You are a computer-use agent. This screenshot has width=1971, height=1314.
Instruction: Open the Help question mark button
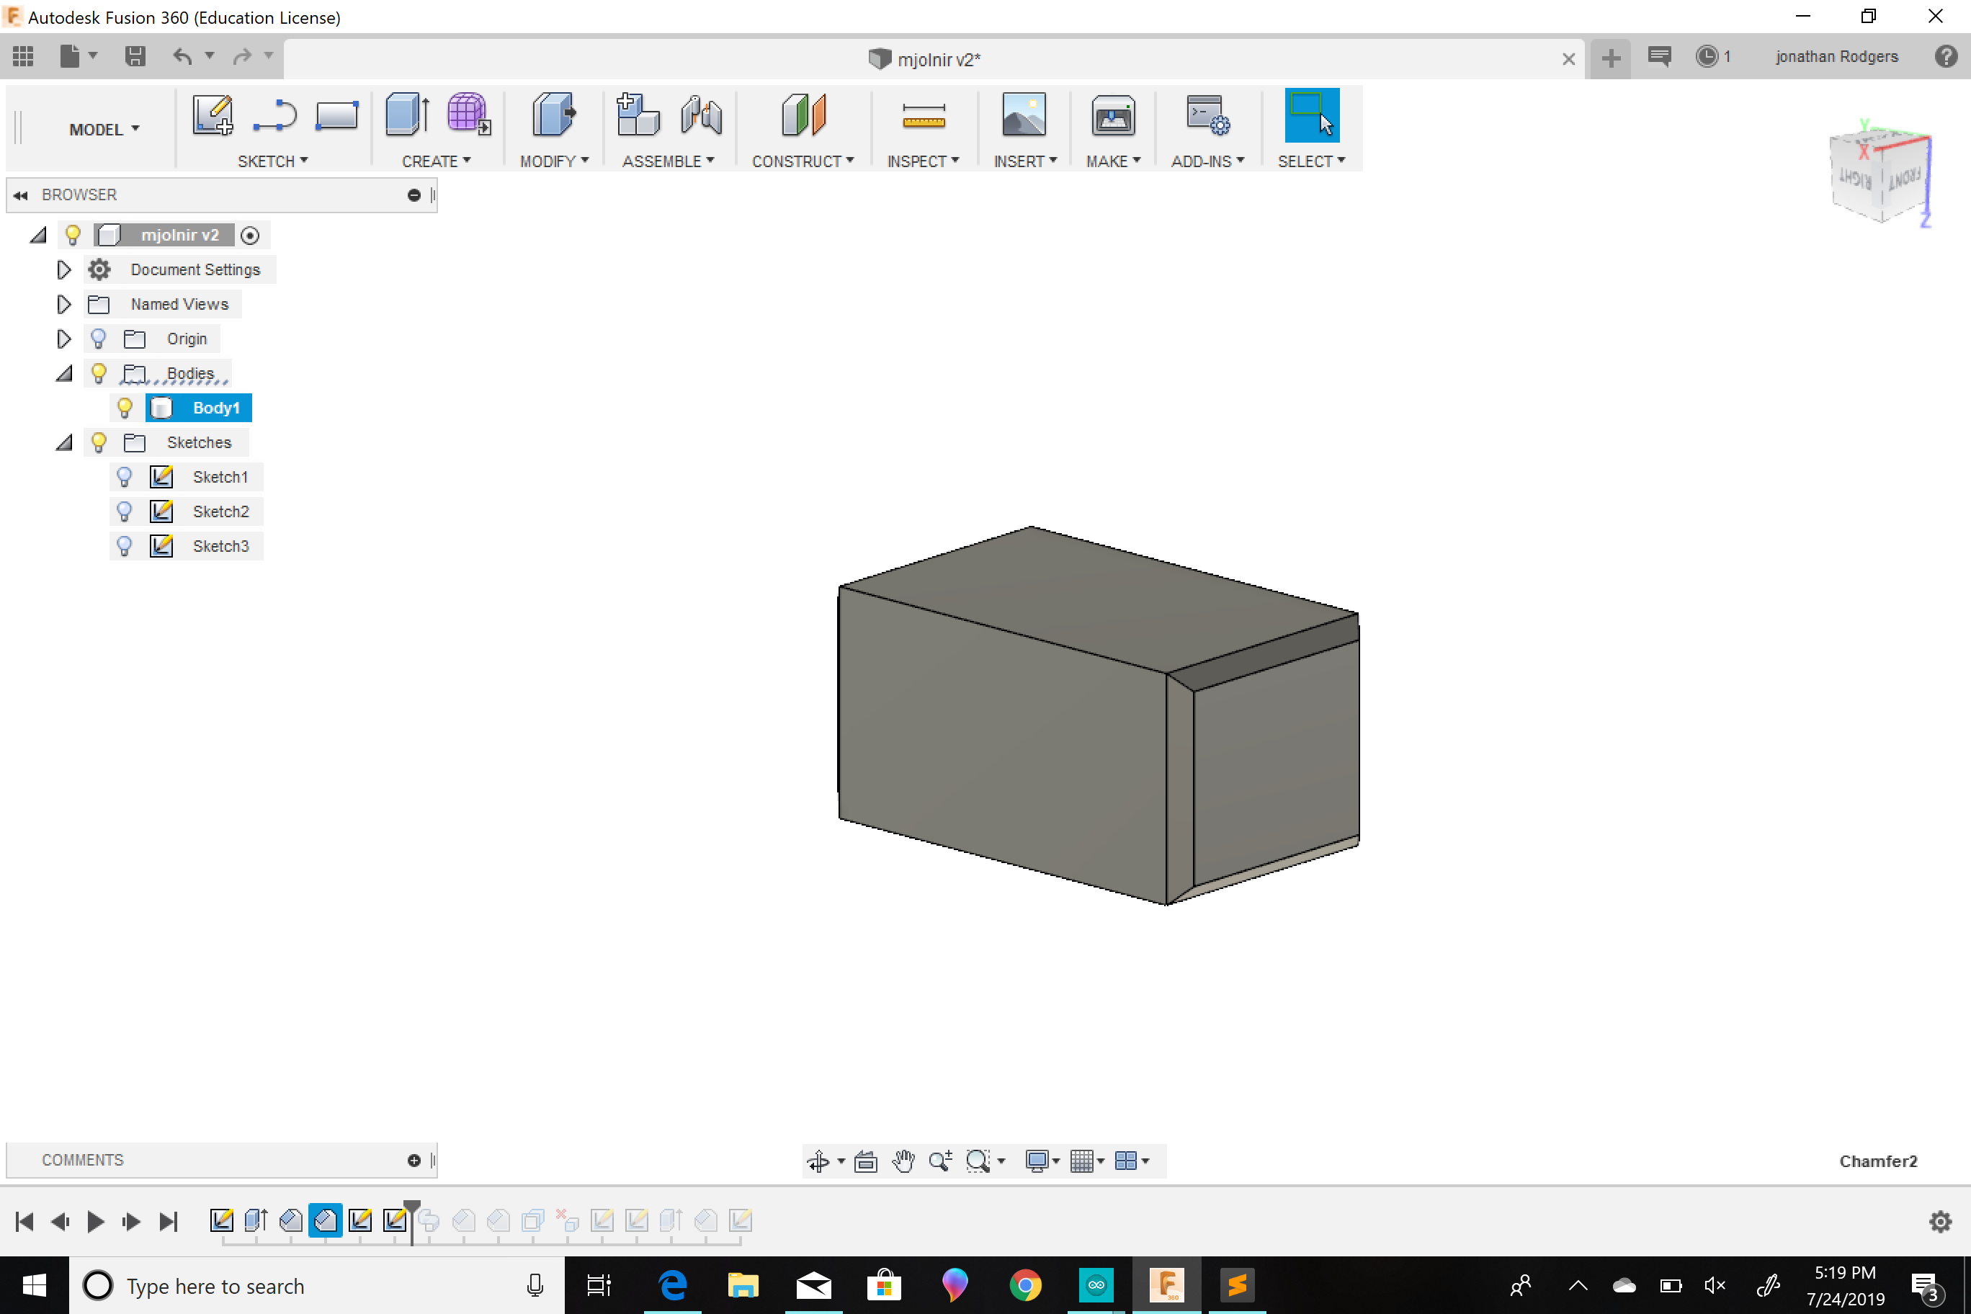(x=1946, y=56)
